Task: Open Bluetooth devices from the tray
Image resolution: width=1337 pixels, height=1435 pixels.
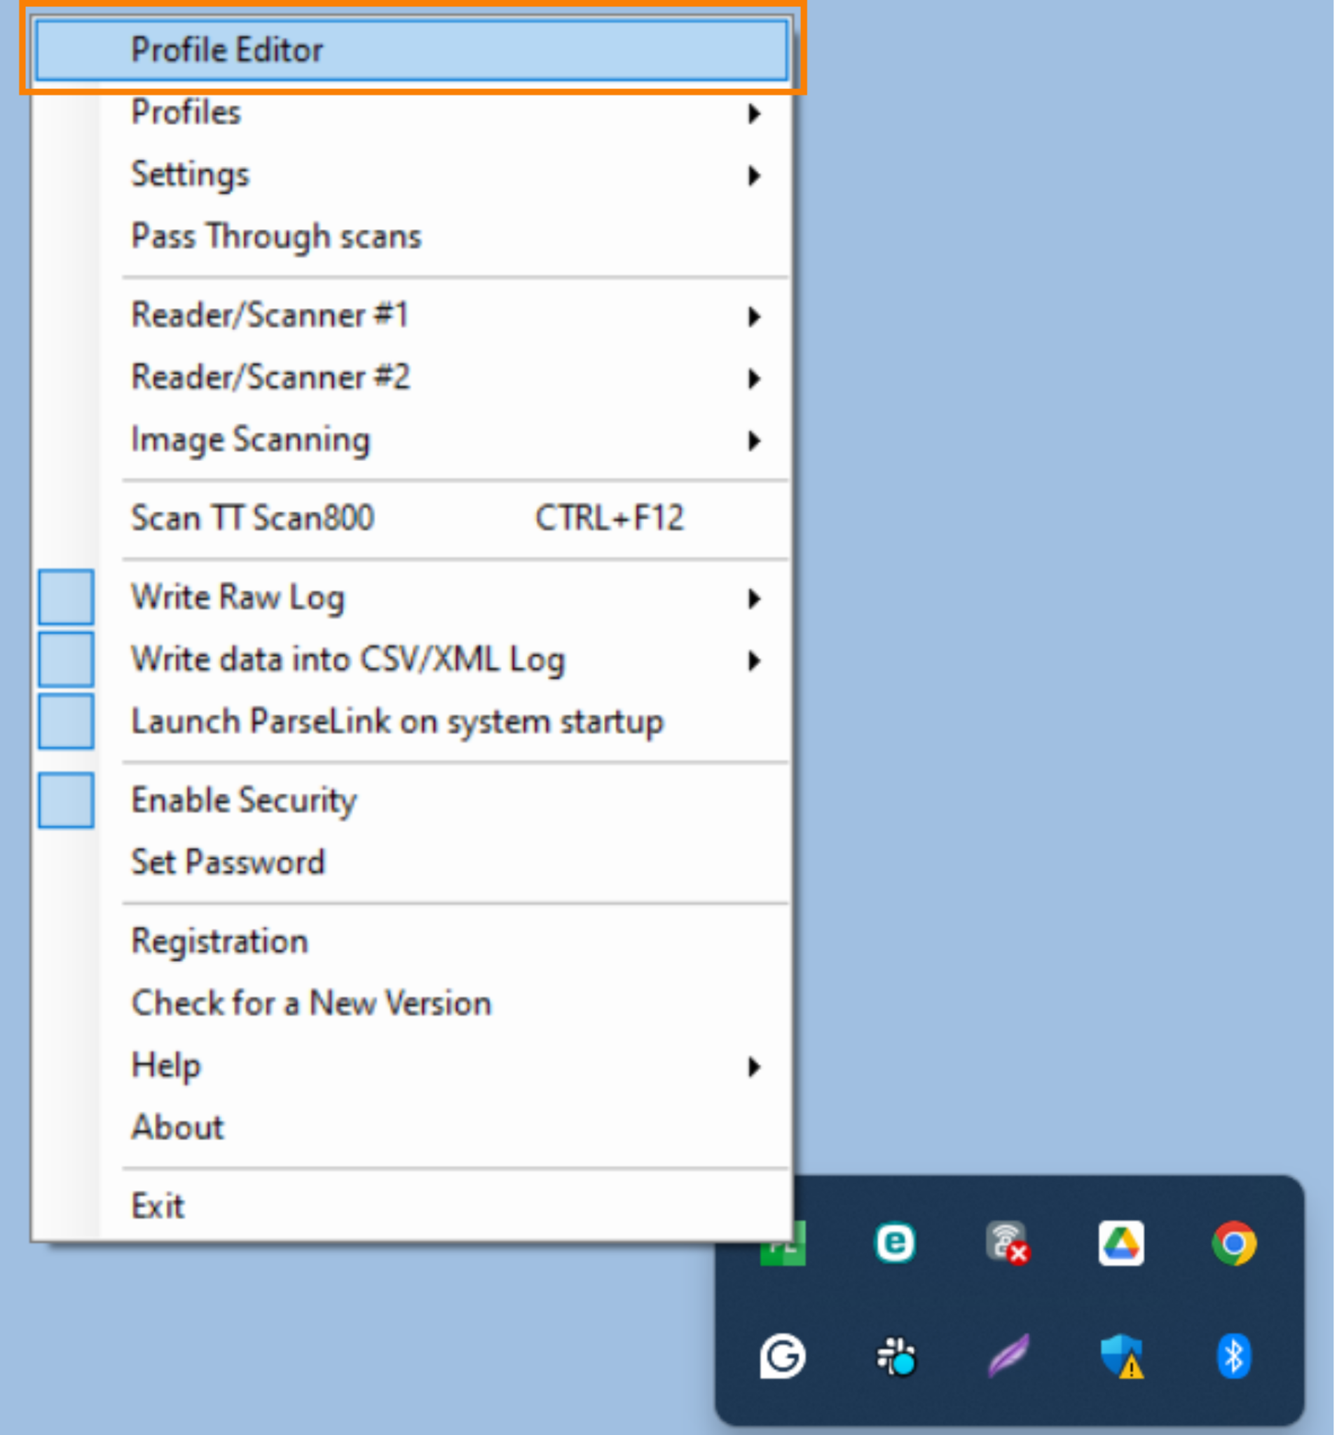Action: point(1235,1356)
